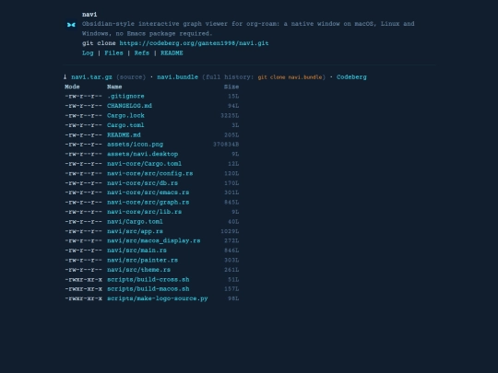Open the Files page
This screenshot has height=373, width=498.
[113, 53]
